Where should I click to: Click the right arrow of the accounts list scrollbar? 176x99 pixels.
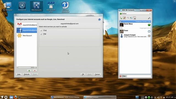point(36,68)
